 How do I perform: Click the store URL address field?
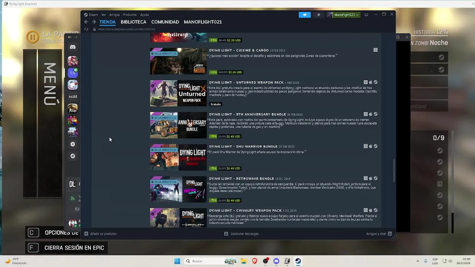pos(127,29)
